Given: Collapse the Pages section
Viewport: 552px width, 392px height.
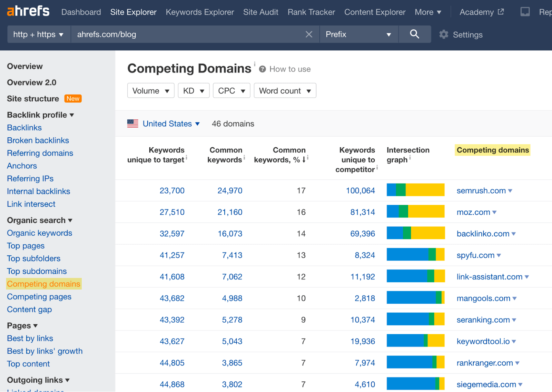Looking at the screenshot, I should point(22,325).
